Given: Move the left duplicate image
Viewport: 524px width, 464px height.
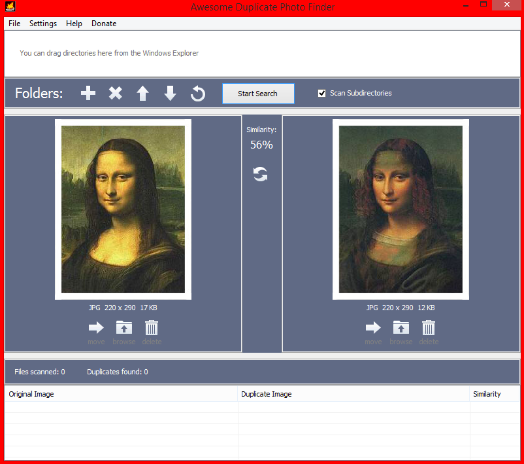Looking at the screenshot, I should [95, 327].
